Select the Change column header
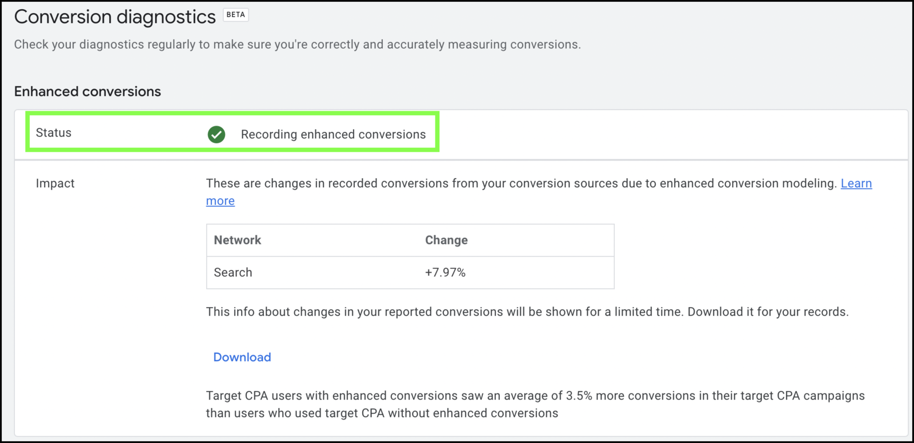The image size is (914, 443). coord(446,240)
